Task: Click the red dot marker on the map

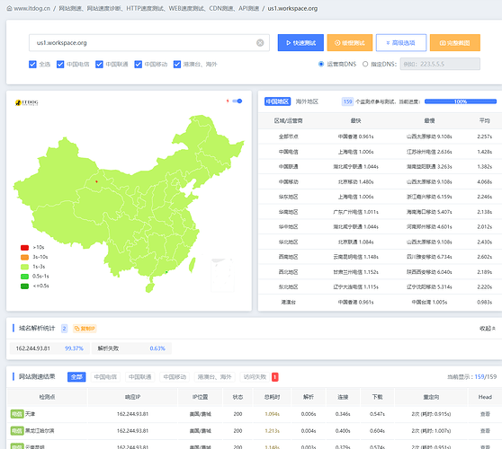Action: pyautogui.click(x=96, y=181)
